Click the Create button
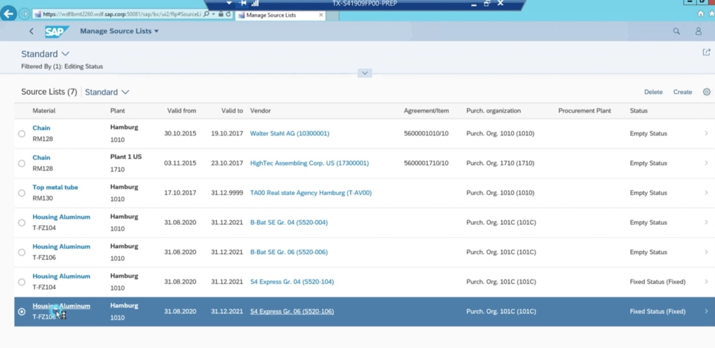 (x=682, y=92)
